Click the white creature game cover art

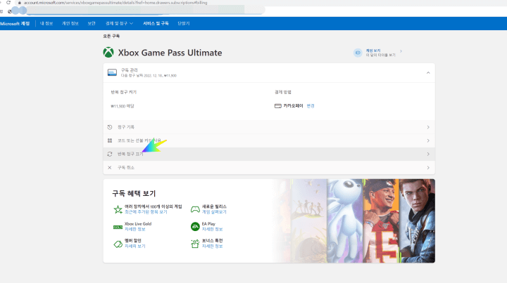pos(344,221)
